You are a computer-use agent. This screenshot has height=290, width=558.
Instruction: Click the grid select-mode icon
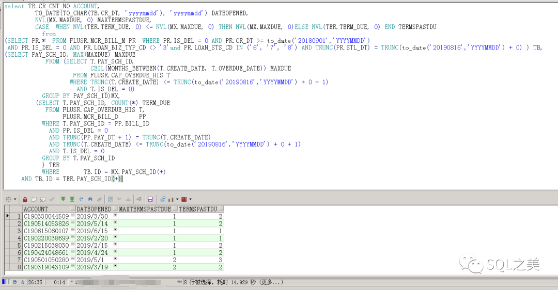(x=9, y=199)
